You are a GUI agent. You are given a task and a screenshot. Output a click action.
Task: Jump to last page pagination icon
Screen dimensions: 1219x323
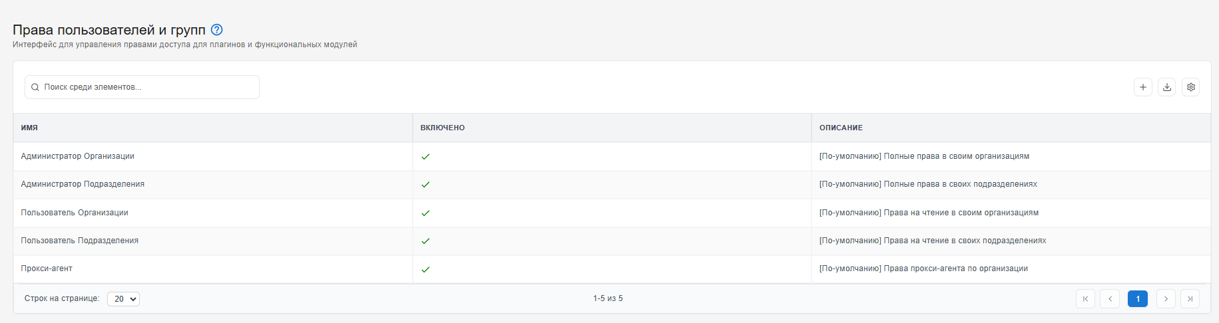coord(1190,299)
